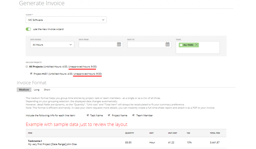Open the Date From calendar picker icon

(x=119, y=44)
